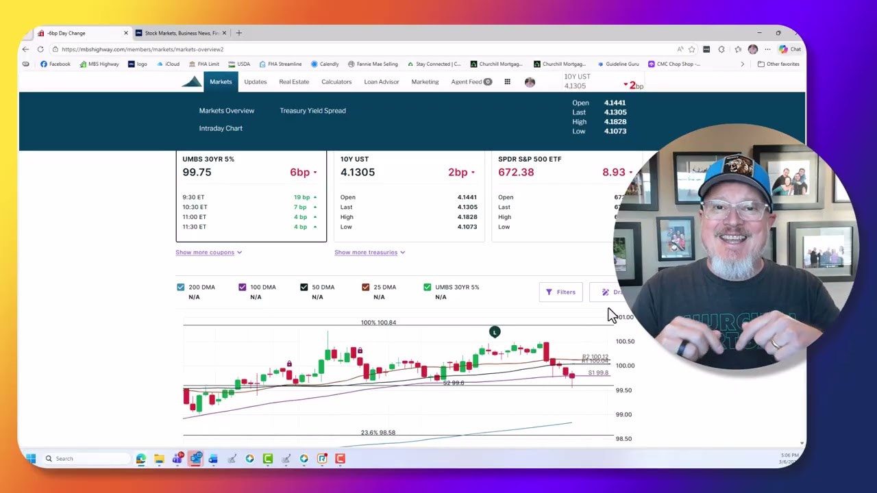This screenshot has width=877, height=493.
Task: Open the MBS Highway bookmark
Action: (x=99, y=64)
